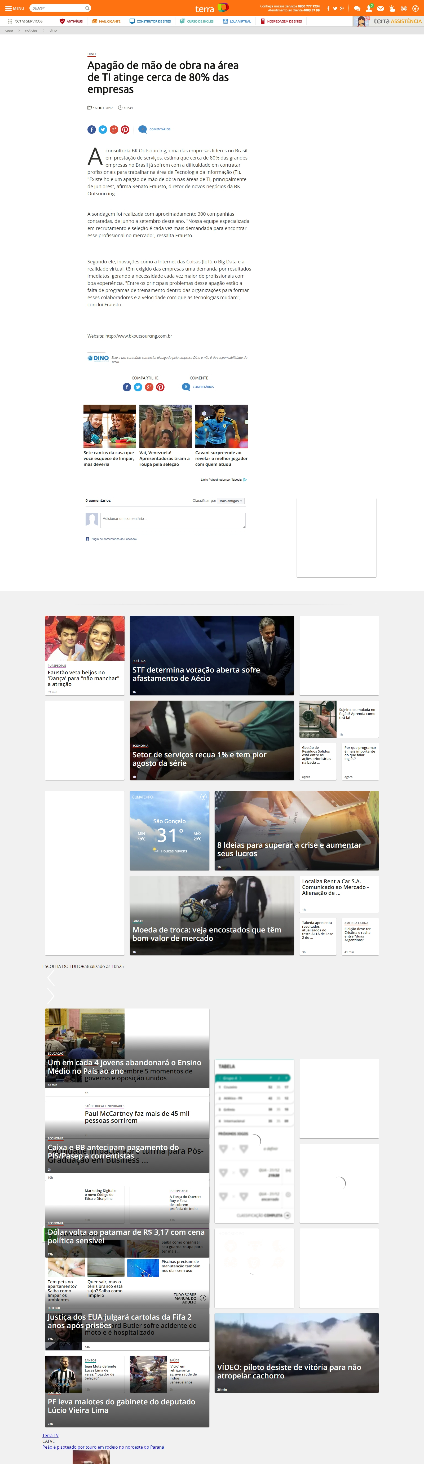
Task: Share article on Twitter below the date
Action: [103, 130]
